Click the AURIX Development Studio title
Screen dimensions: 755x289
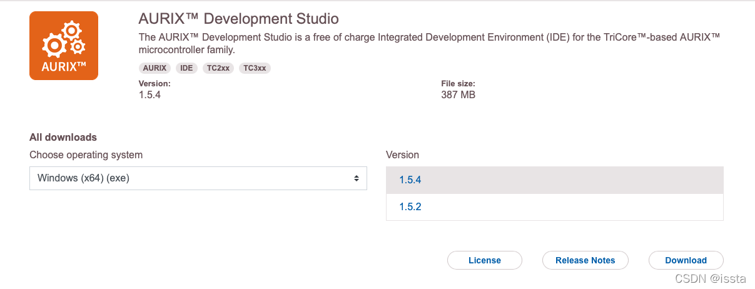(x=238, y=19)
